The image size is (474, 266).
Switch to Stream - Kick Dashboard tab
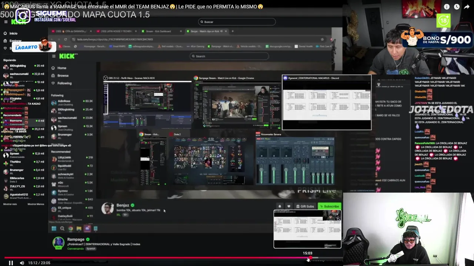pyautogui.click(x=161, y=31)
